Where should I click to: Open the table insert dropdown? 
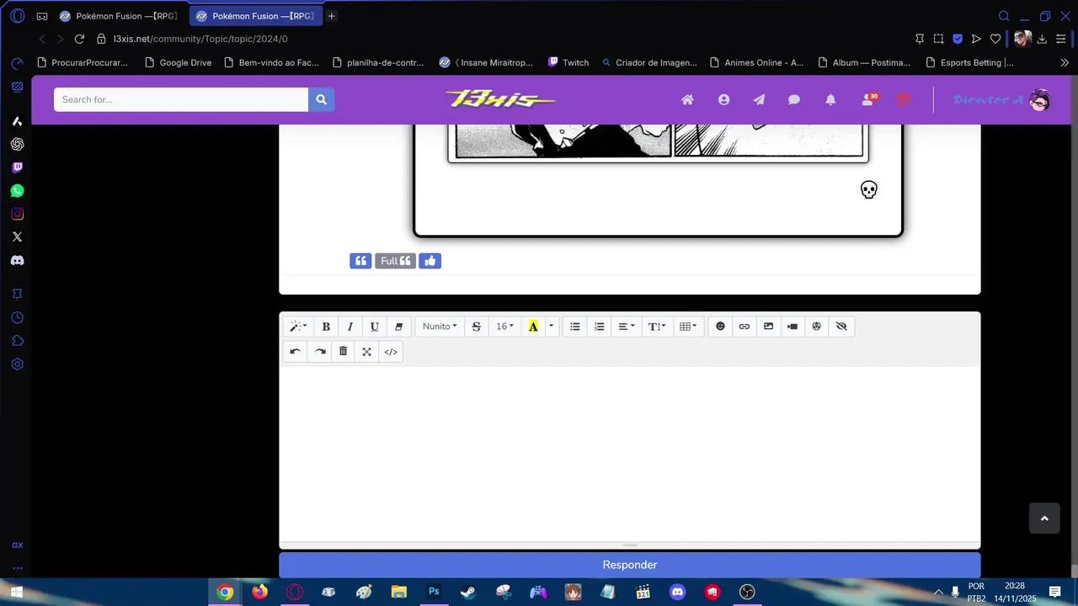click(688, 327)
